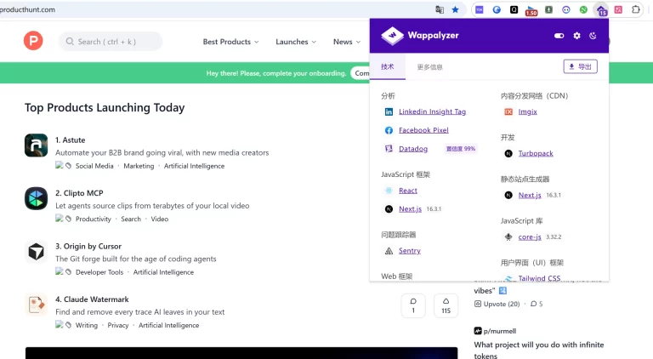The height and width of the screenshot is (359, 653).
Task: Click the Claude Watermark product icon
Action: 37,305
